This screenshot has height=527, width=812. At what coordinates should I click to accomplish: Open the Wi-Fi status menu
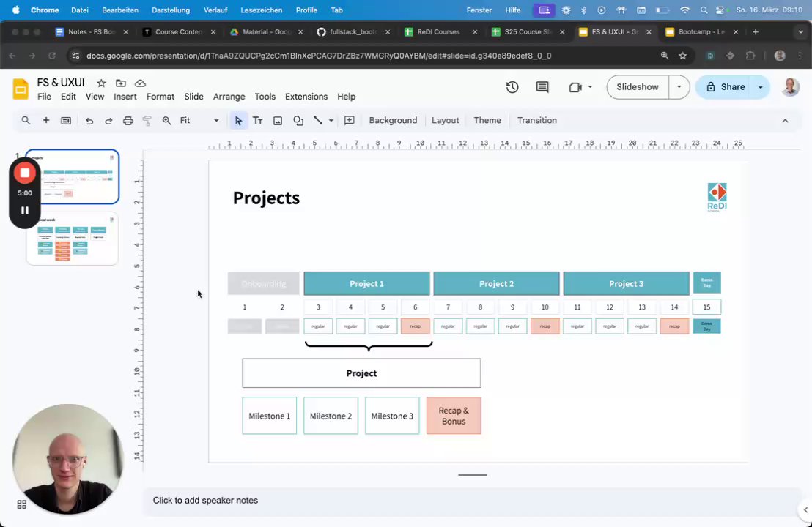[x=684, y=10]
